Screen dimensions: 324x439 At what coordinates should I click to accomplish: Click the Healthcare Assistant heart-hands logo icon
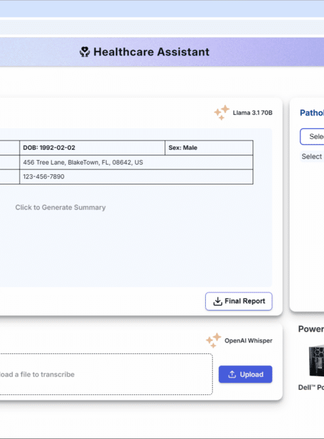coord(84,52)
